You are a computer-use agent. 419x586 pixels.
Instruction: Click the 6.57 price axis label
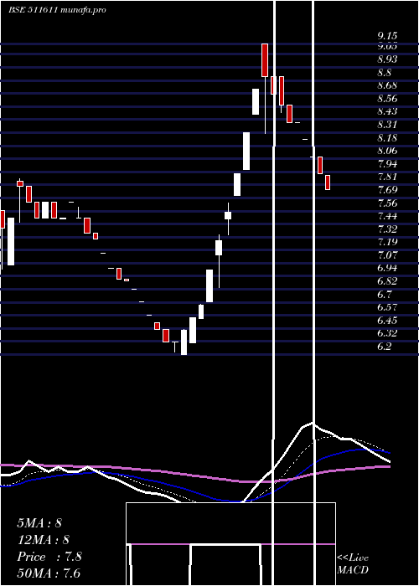point(387,307)
